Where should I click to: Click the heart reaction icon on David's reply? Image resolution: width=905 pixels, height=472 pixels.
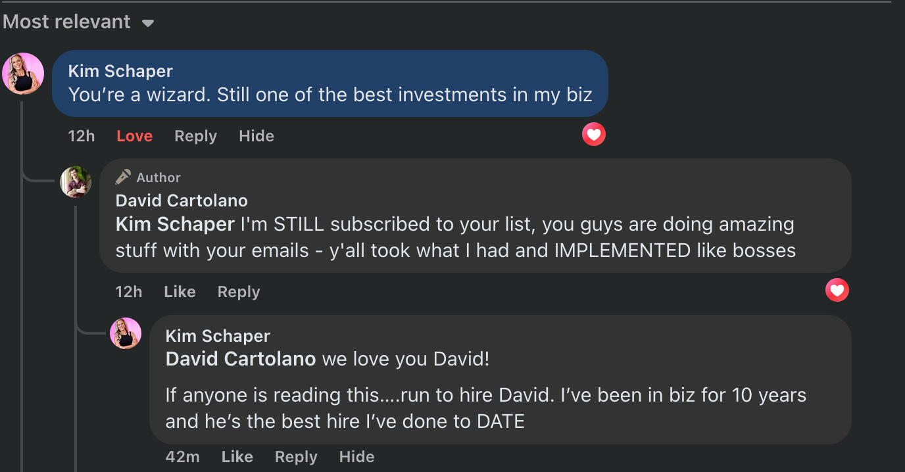point(837,290)
